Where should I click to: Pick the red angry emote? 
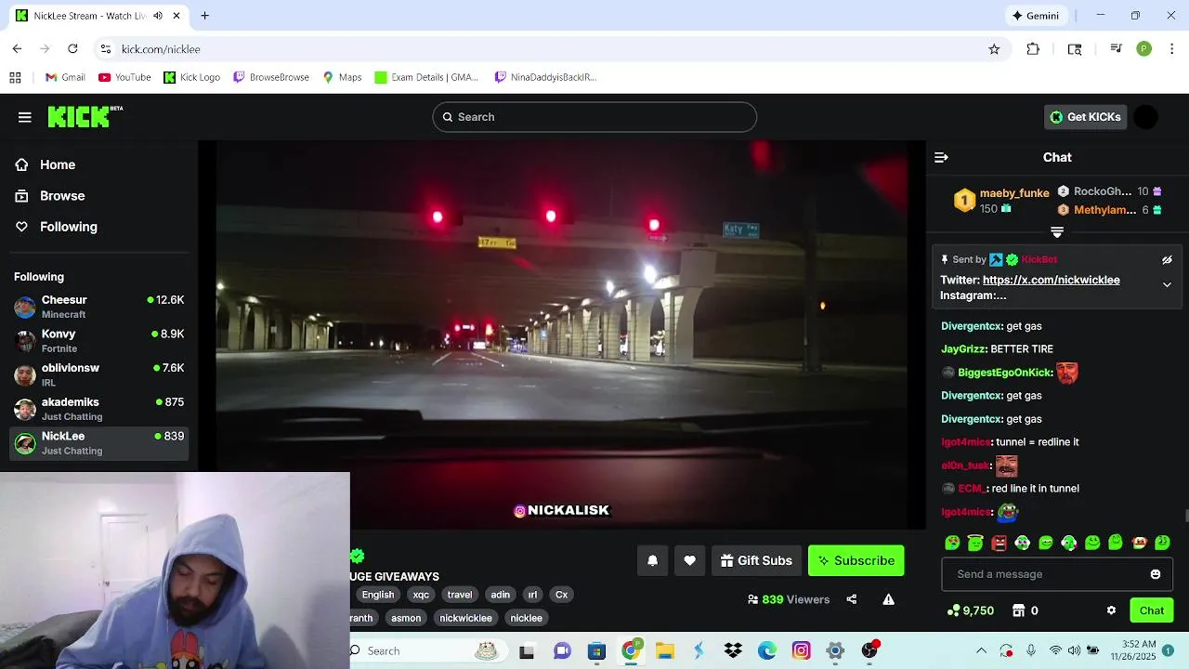tap(999, 543)
